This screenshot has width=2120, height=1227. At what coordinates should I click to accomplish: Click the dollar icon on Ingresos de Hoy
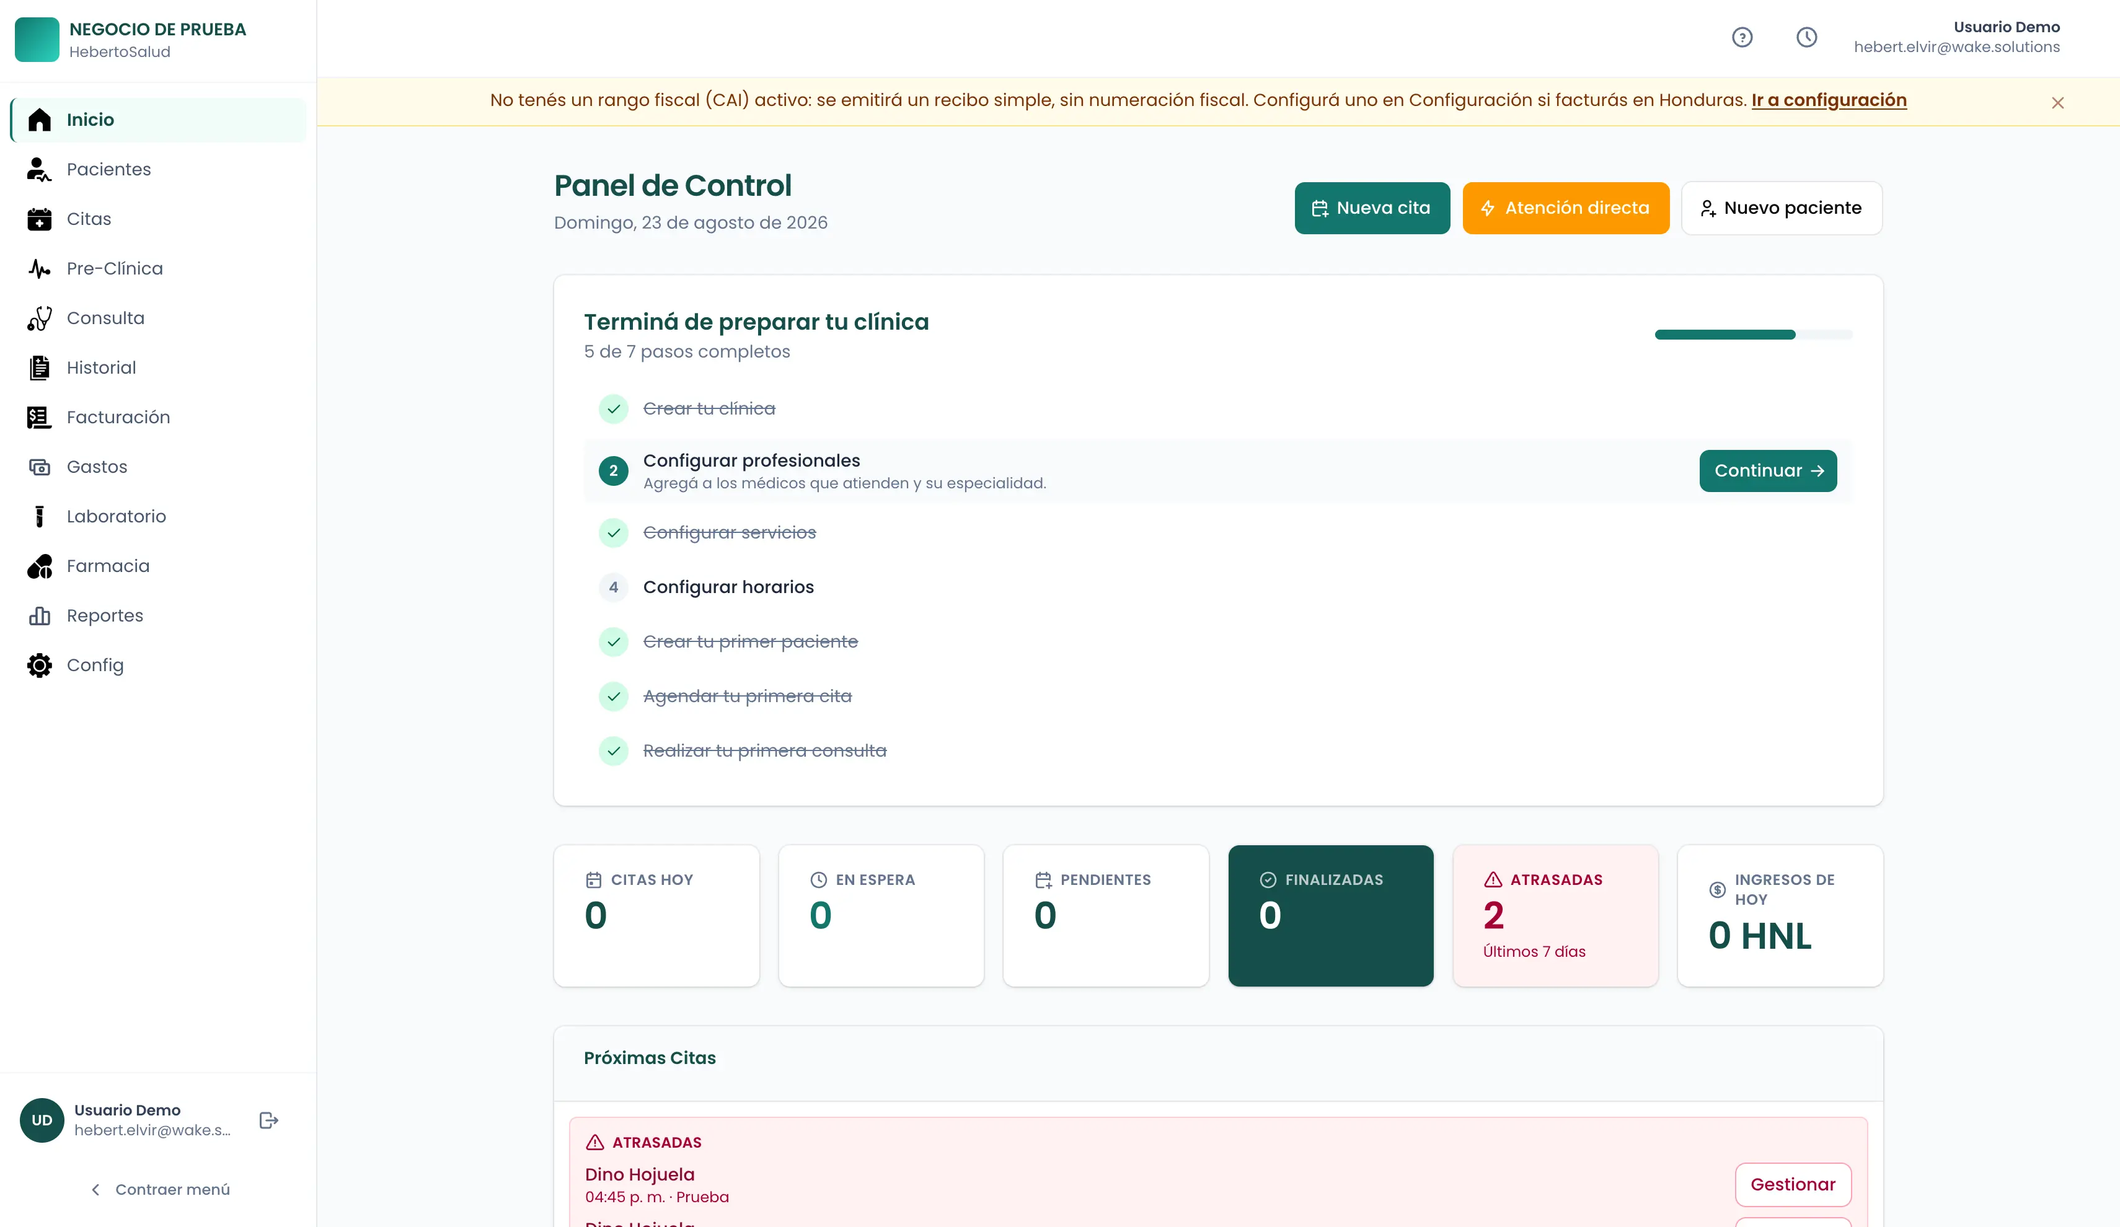click(x=1718, y=890)
